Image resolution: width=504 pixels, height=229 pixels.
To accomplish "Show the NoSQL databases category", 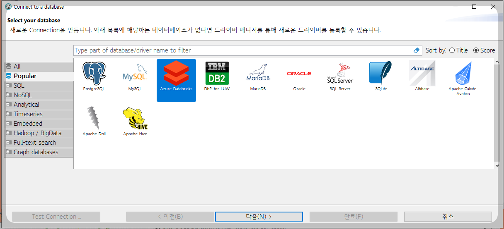I will click(39, 95).
